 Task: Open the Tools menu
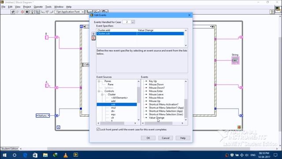(x=48, y=7)
